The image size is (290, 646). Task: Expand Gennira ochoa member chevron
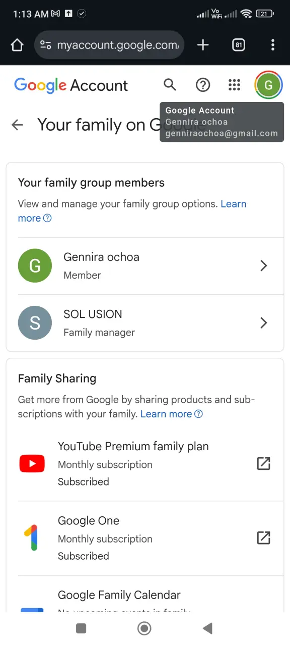(x=263, y=266)
